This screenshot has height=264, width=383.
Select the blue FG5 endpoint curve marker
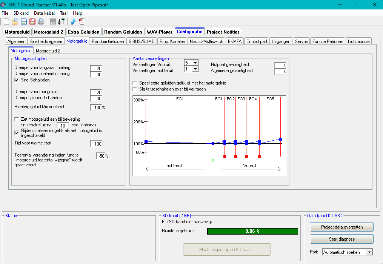pyautogui.click(x=281, y=139)
